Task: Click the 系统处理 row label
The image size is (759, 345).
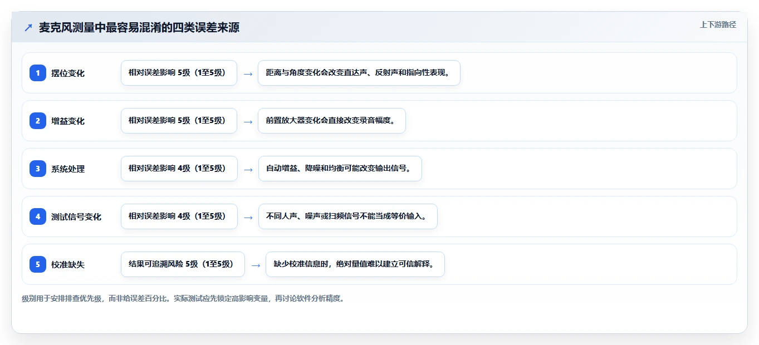Action: [68, 169]
